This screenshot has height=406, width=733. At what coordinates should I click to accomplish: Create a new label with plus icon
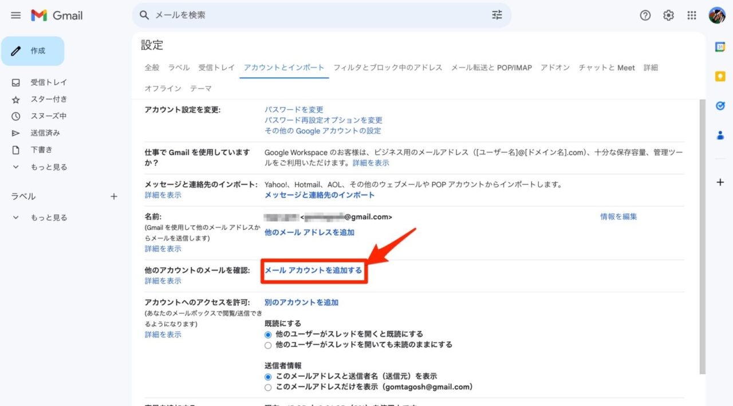coord(113,197)
